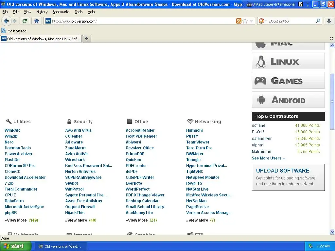Click the OV site icon in address bar
This screenshot has height=251, width=335.
coord(48,21)
